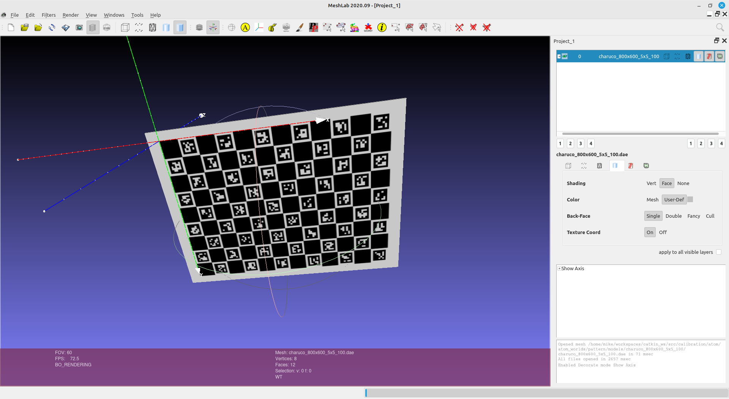
Task: Click the yellow 'A' annotation icon
Action: (x=245, y=27)
